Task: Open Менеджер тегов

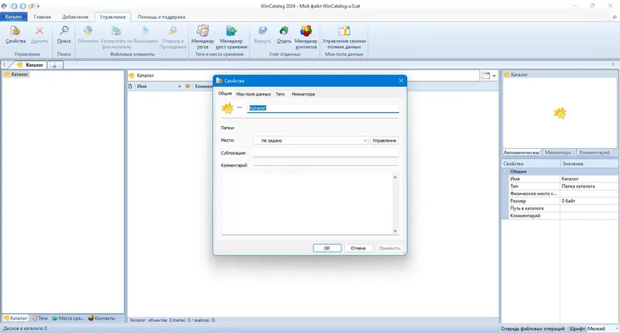Action: coord(202,36)
